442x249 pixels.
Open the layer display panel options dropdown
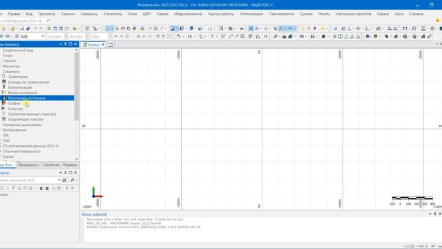60,172
